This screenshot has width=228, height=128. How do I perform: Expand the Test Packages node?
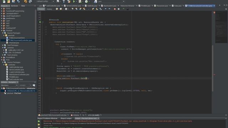(3, 45)
